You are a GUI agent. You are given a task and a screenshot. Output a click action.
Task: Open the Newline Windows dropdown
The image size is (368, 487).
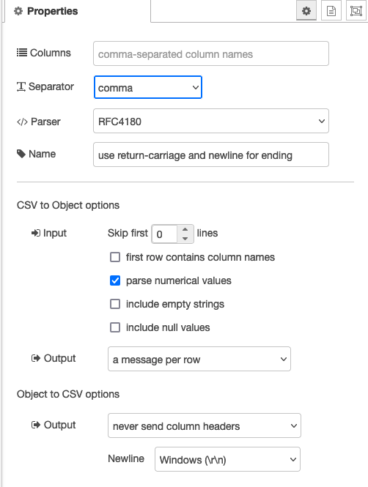coord(227,459)
